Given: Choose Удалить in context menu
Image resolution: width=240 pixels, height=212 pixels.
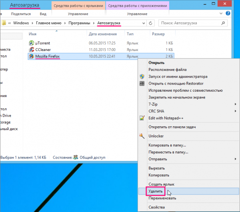Looking at the screenshot, I should coord(155,191).
